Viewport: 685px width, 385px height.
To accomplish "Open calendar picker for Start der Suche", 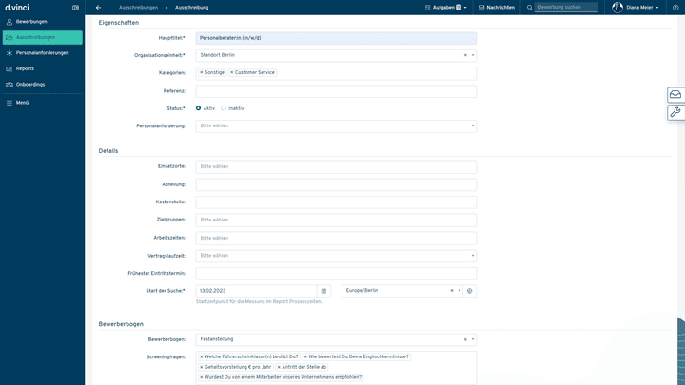I will pyautogui.click(x=323, y=291).
